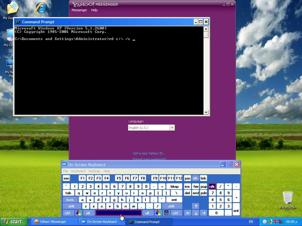Screen dimensions: 302x226
Task: Minimize the On-Screen Keyboard window
Action: [223, 164]
